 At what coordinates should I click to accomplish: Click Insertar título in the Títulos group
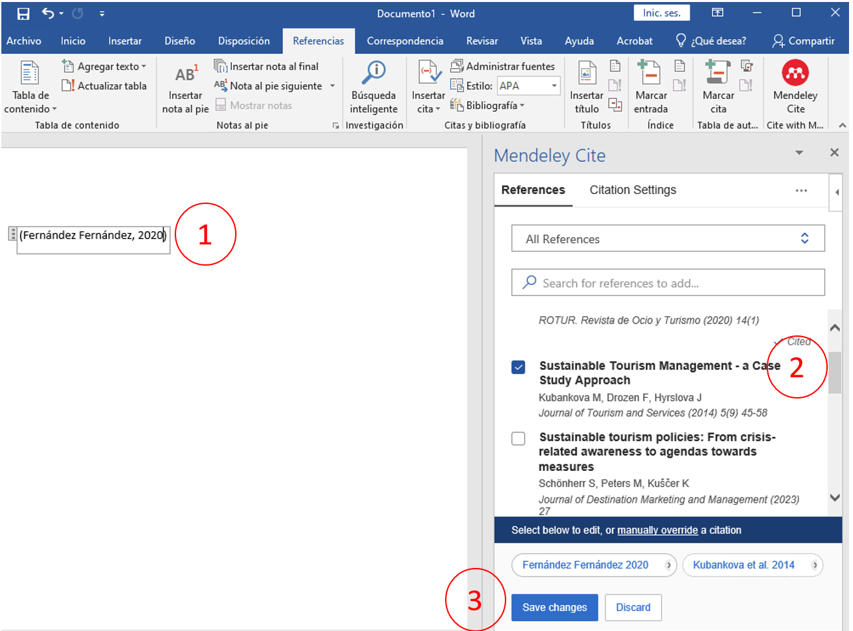[x=586, y=88]
